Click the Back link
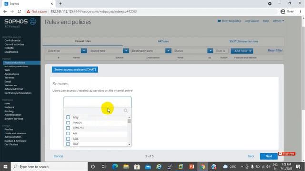Screen dimensions: 305x171 pyautogui.click(x=251, y=156)
